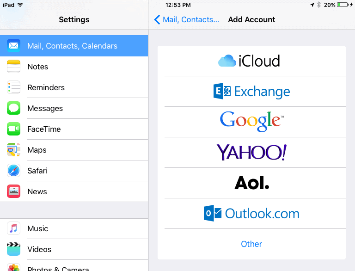355x271 pixels.
Task: Tap the battery indicator icon
Action: [x=343, y=5]
